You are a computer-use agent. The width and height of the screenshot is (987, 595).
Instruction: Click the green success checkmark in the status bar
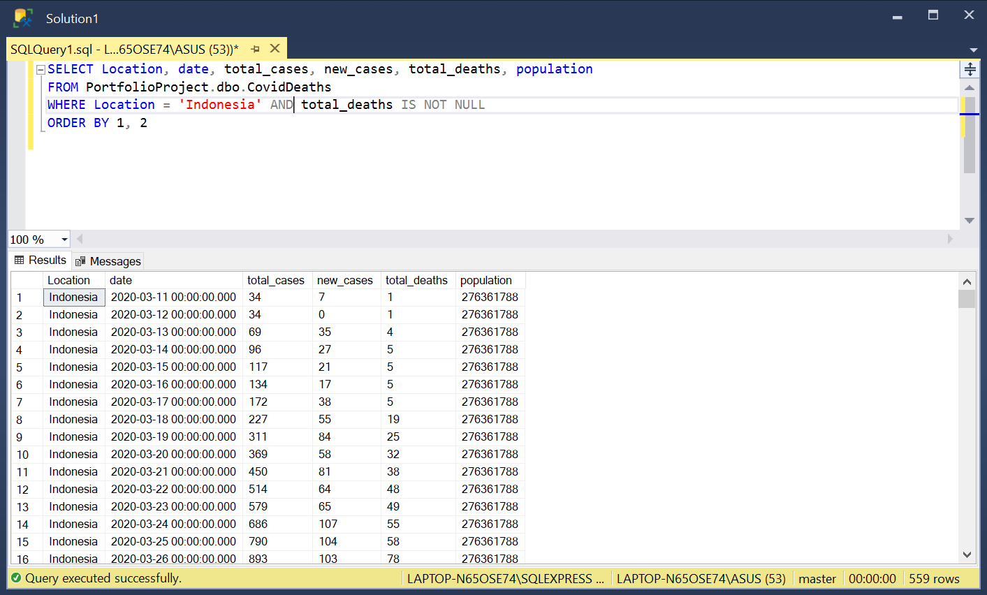15,578
